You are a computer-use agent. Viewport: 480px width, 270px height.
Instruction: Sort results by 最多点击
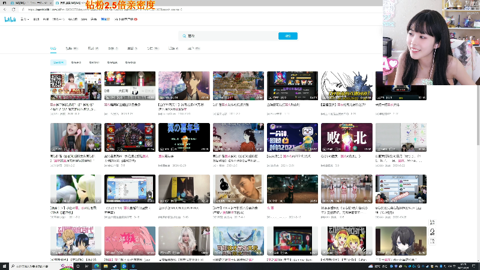[x=76, y=62]
